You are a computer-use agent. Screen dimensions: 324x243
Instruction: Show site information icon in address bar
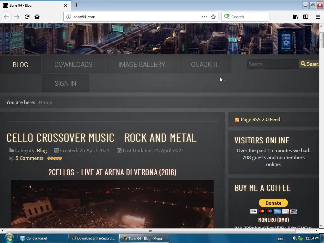(x=69, y=17)
